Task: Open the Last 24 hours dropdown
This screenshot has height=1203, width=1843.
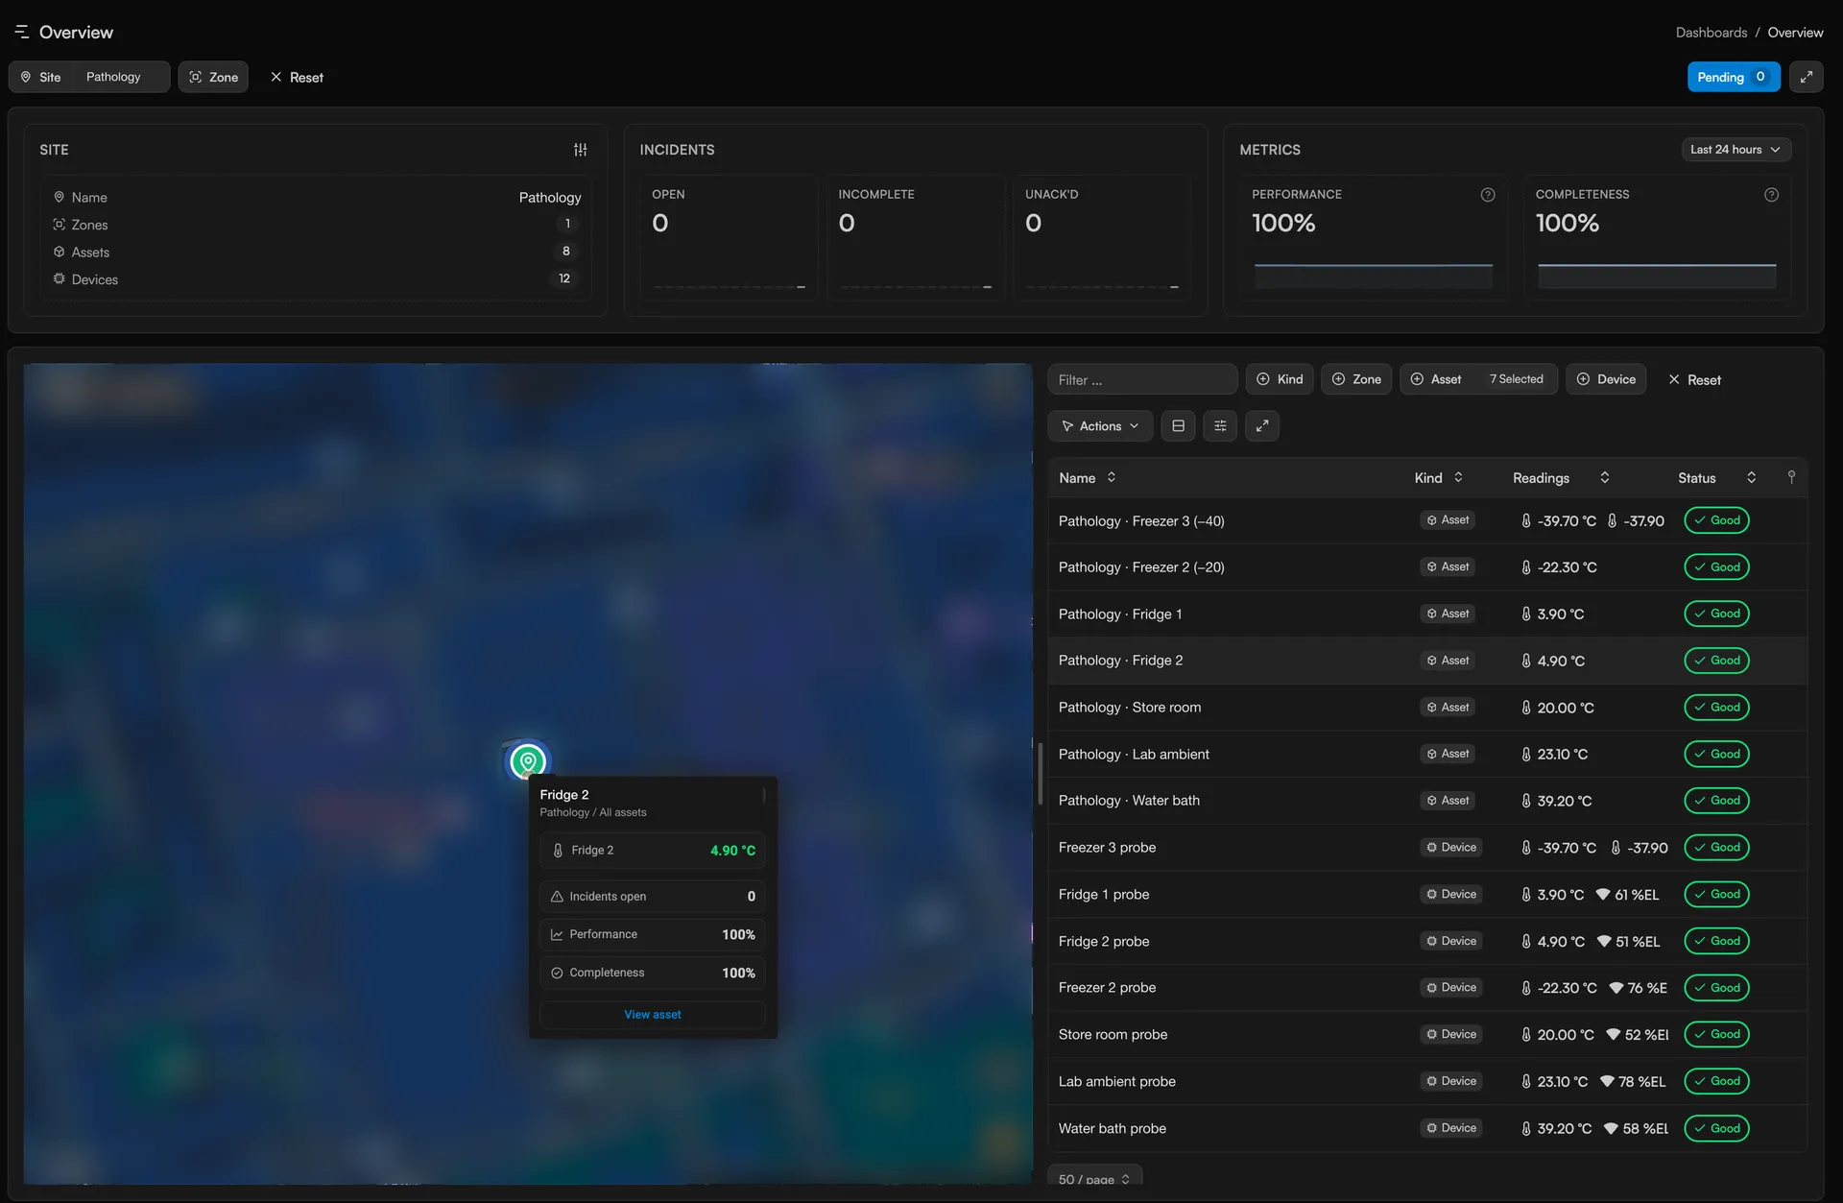Action: pyautogui.click(x=1735, y=150)
